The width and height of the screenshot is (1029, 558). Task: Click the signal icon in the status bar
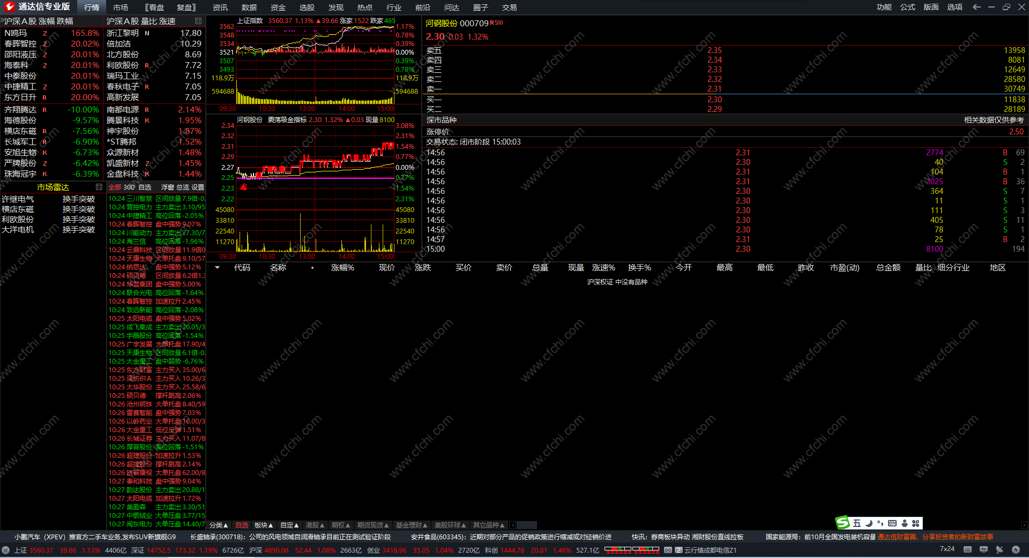pyautogui.click(x=1000, y=549)
